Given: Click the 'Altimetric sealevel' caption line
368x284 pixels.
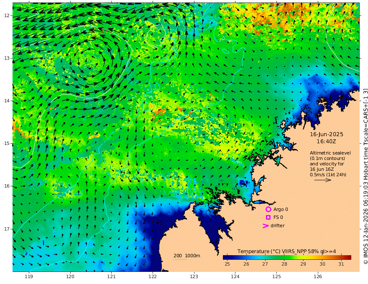Looking at the screenshot, I should 330,153.
